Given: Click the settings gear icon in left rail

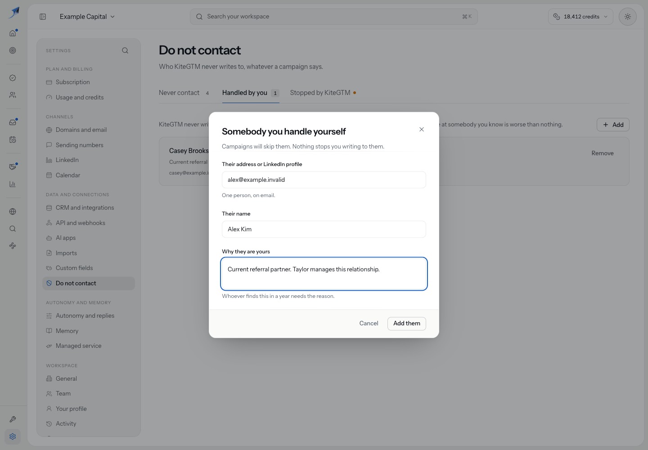Looking at the screenshot, I should 13,436.
